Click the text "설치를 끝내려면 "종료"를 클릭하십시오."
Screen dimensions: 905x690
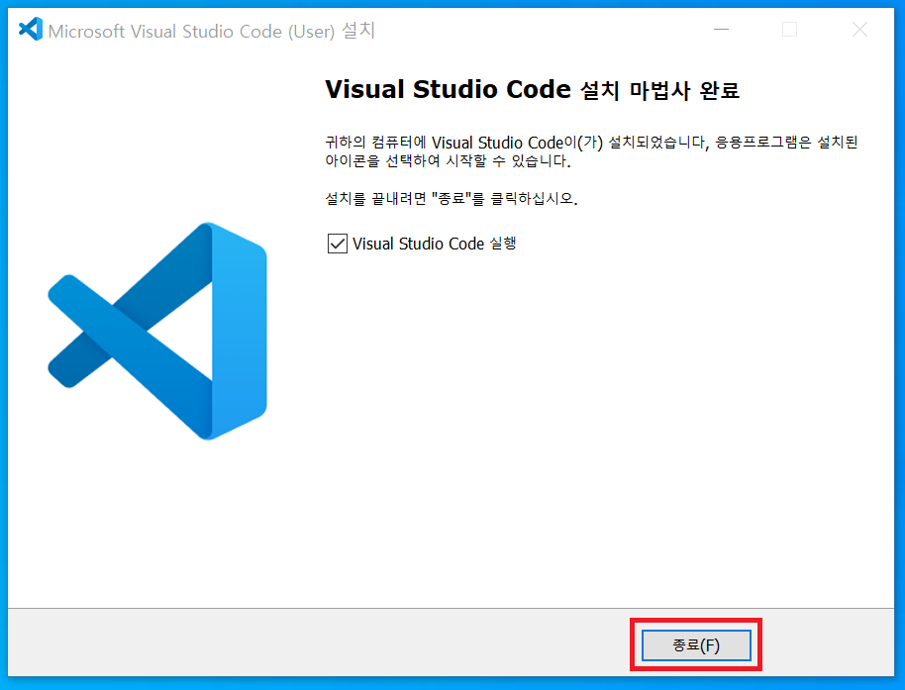(452, 199)
